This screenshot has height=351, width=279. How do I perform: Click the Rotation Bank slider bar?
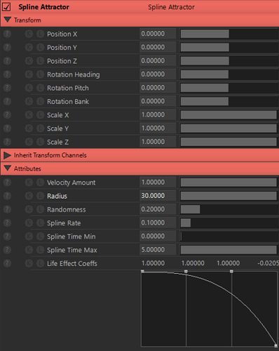click(229, 101)
